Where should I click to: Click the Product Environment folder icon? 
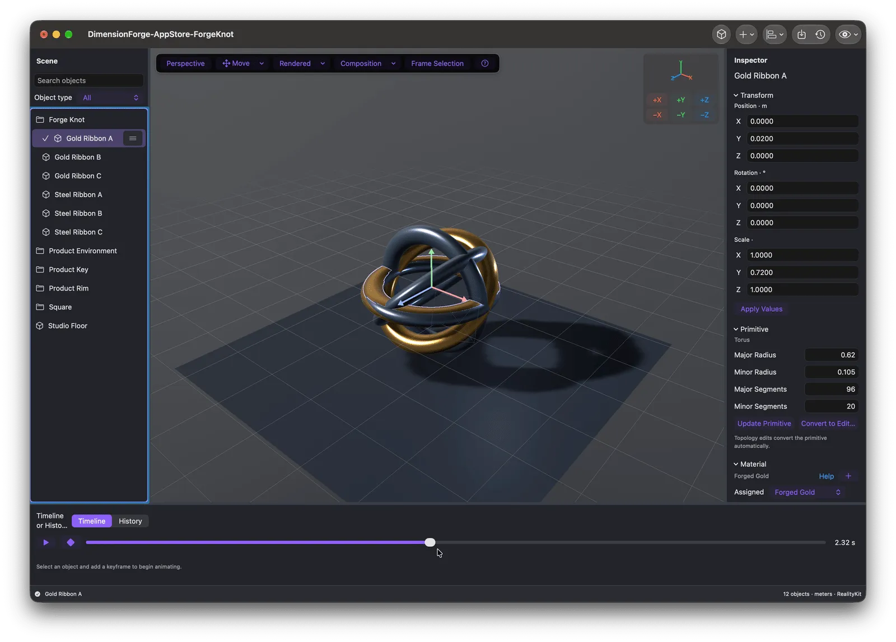(x=40, y=251)
